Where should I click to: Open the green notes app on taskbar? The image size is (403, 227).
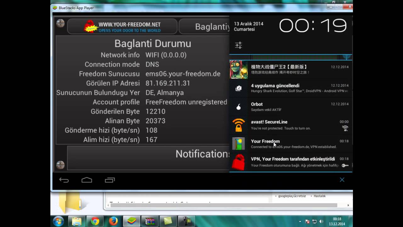[x=168, y=221]
